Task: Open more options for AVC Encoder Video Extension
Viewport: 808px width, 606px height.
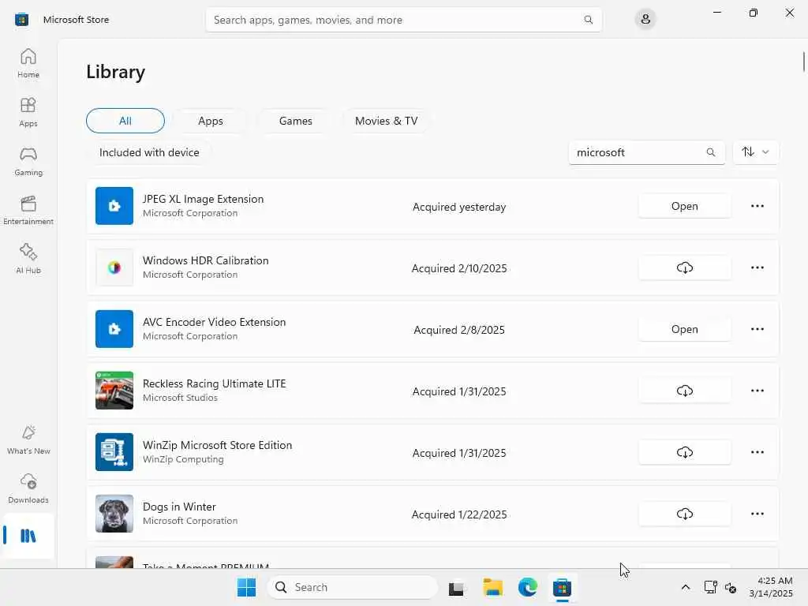Action: tap(757, 329)
